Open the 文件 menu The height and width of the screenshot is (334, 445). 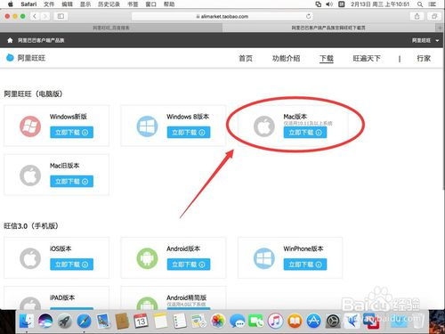pos(49,4)
